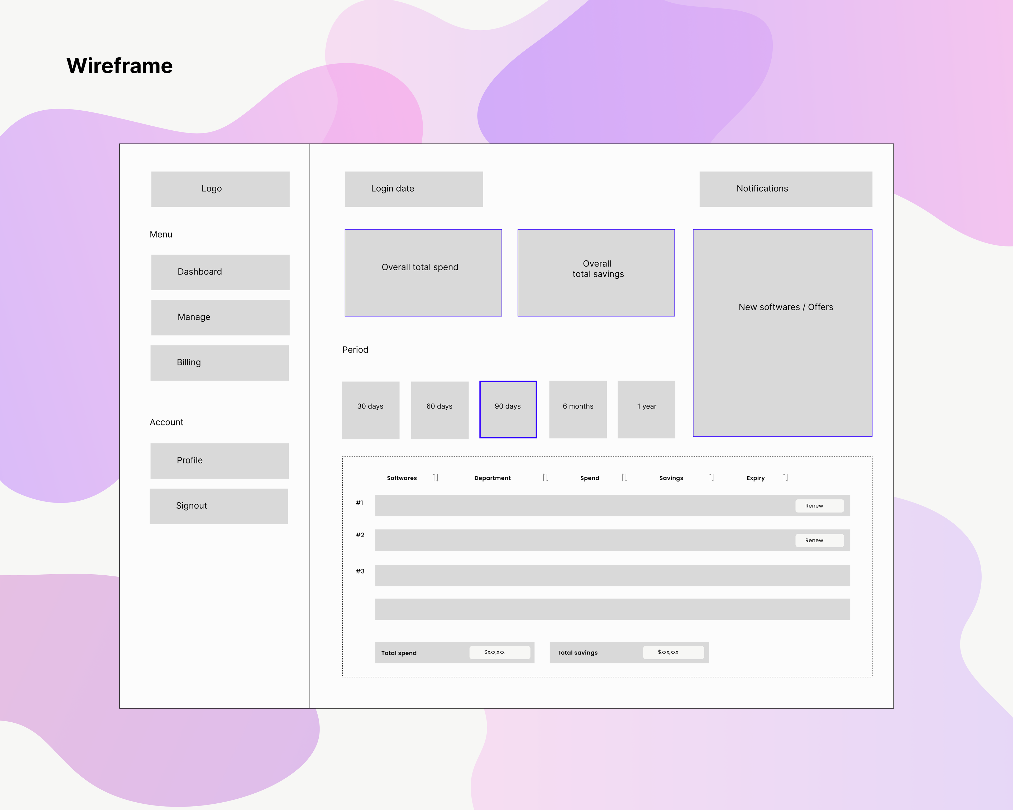The width and height of the screenshot is (1013, 810).
Task: Open Profile under Account
Action: pyautogui.click(x=219, y=461)
